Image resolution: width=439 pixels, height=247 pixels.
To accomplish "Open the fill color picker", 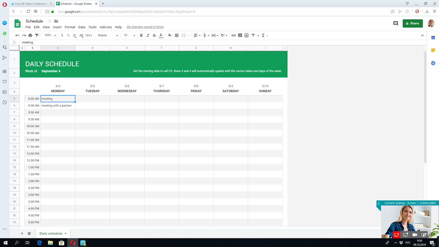I will 170,35.
